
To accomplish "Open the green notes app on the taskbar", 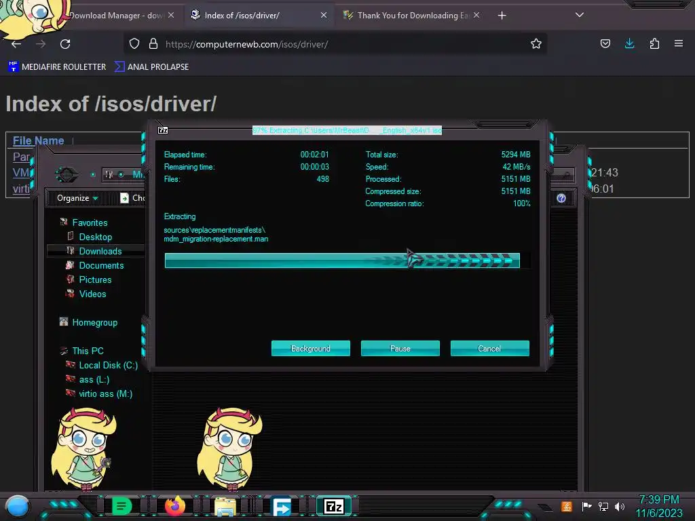I will pyautogui.click(x=121, y=506).
